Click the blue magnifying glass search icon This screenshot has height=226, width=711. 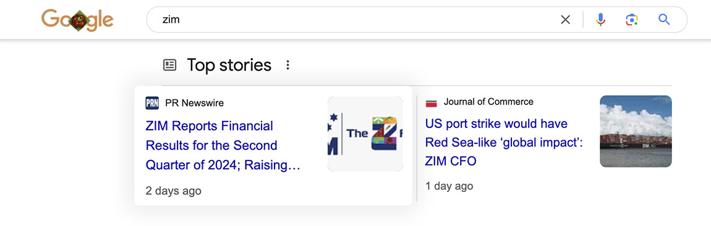tap(664, 20)
